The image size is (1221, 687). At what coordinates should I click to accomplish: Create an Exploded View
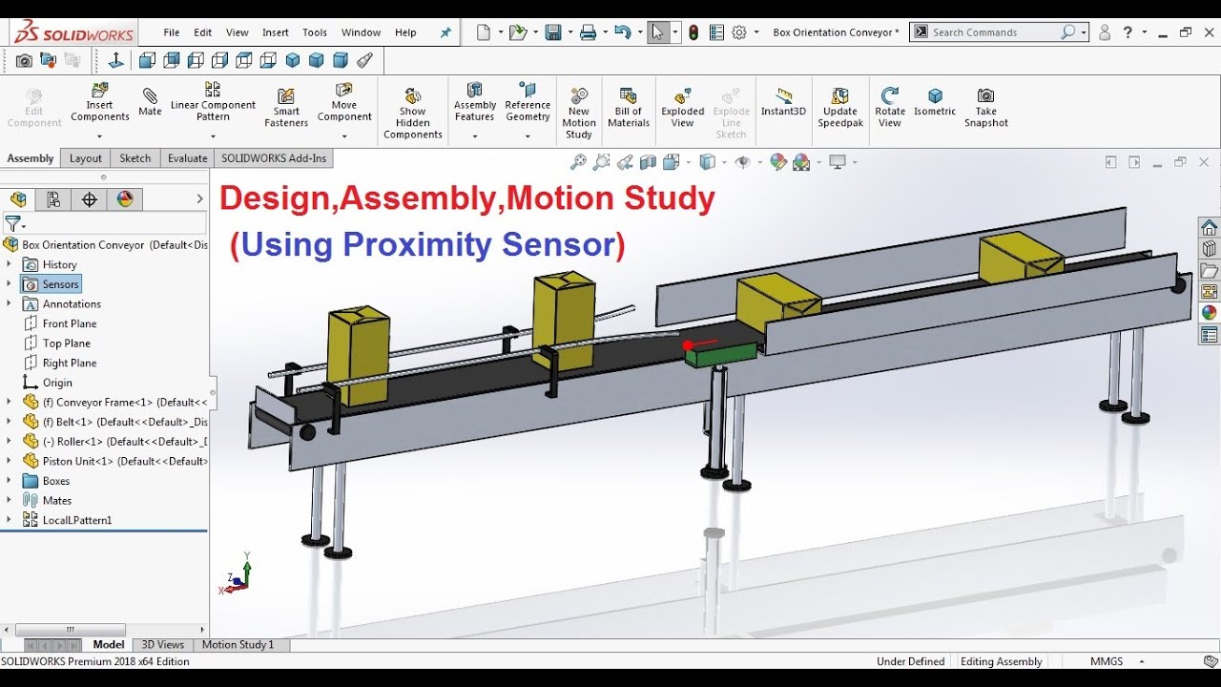click(683, 108)
